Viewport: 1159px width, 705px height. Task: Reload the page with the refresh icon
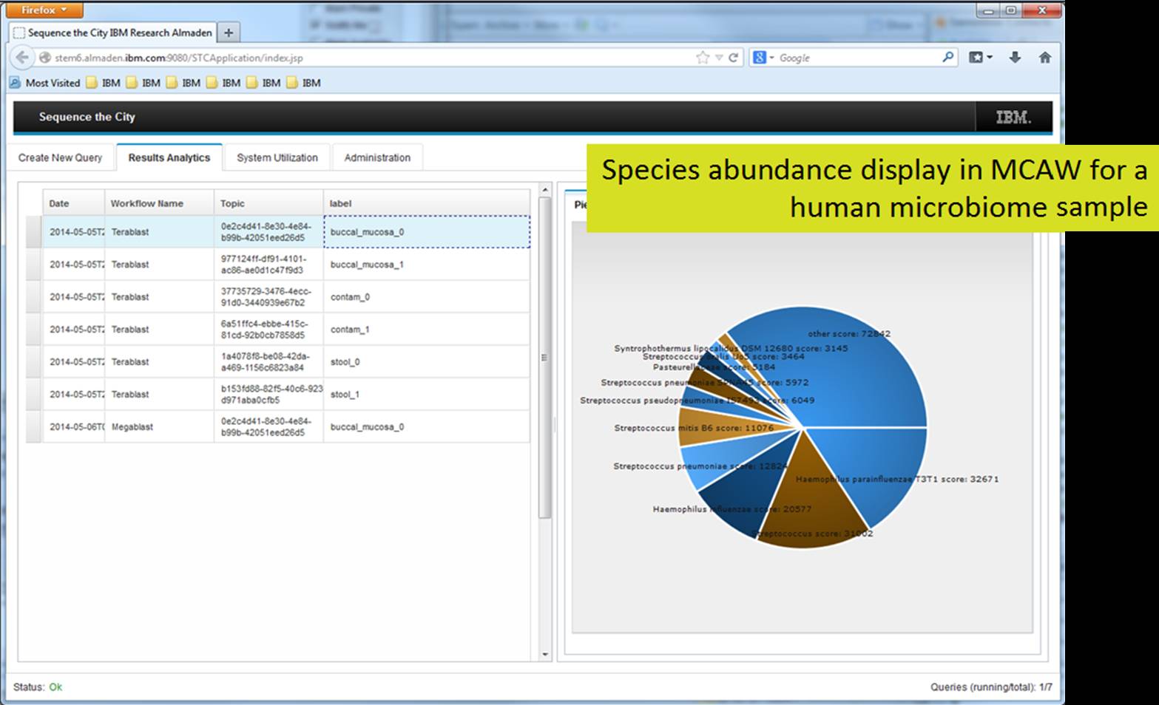(733, 58)
